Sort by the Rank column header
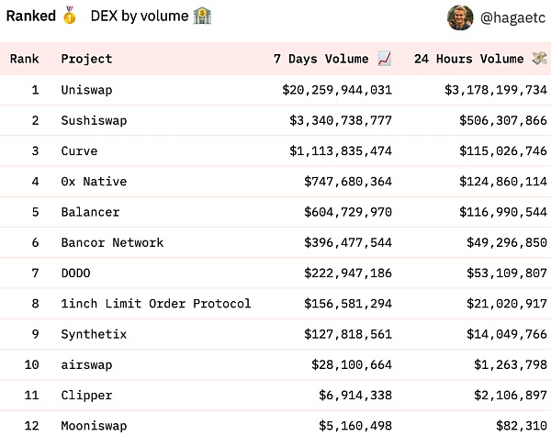This screenshot has width=551, height=436. [24, 59]
